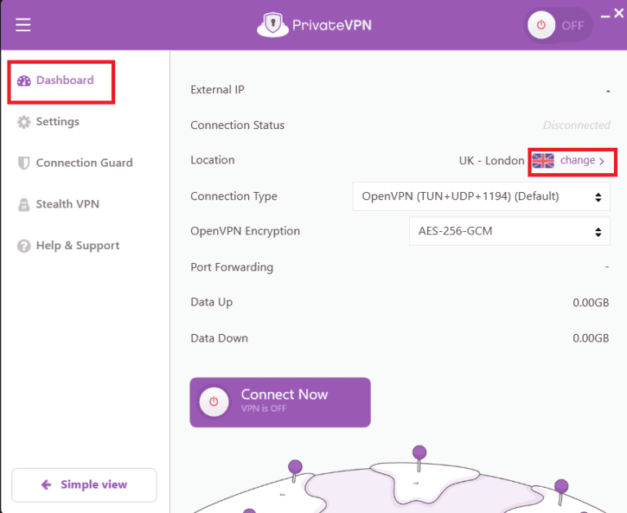627x513 pixels.
Task: Click the Settings gear icon
Action: (x=24, y=122)
